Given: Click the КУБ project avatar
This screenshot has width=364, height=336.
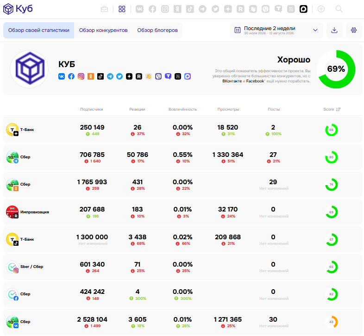Looking at the screenshot, I should click(29, 69).
